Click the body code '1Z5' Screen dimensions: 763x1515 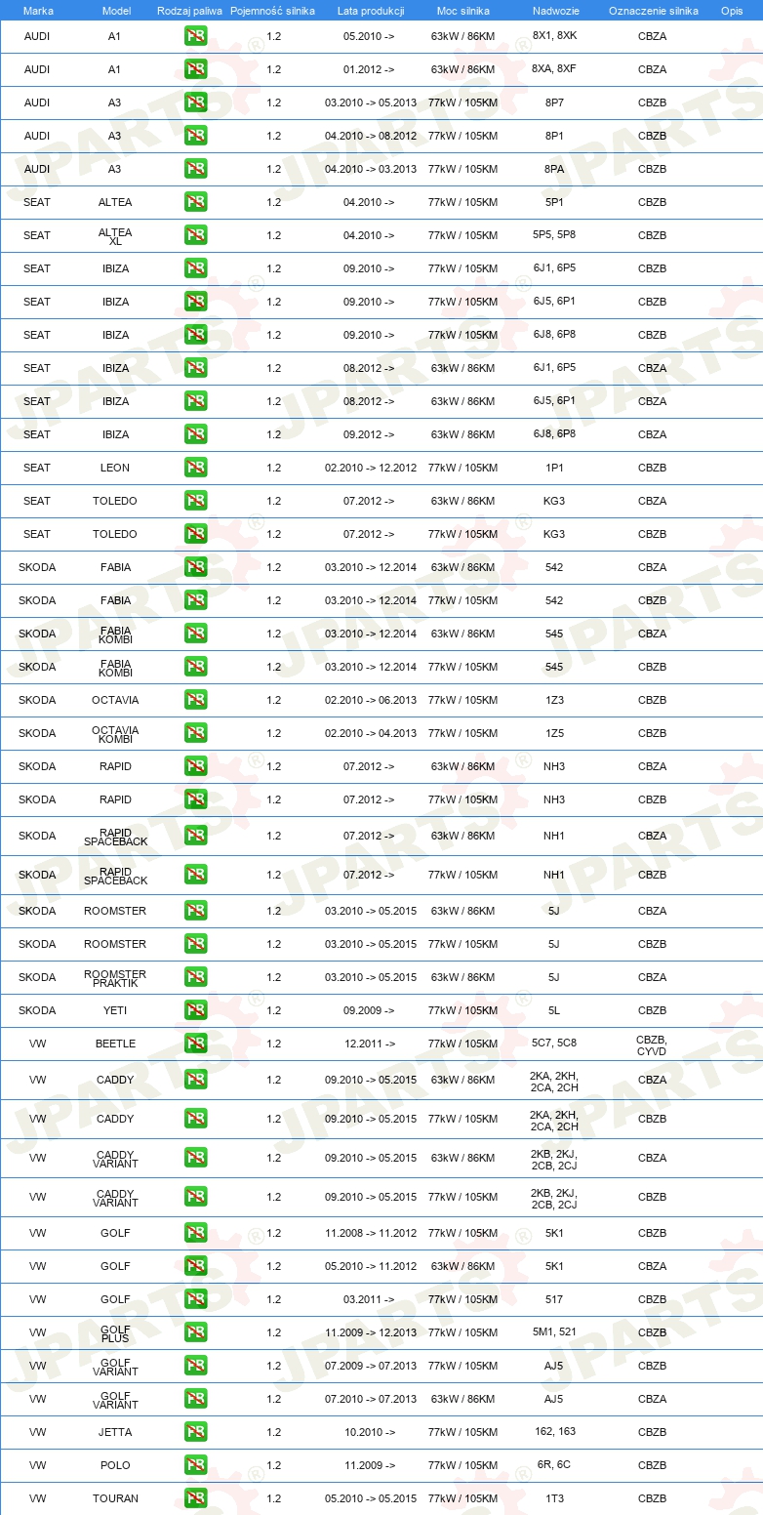pos(554,733)
